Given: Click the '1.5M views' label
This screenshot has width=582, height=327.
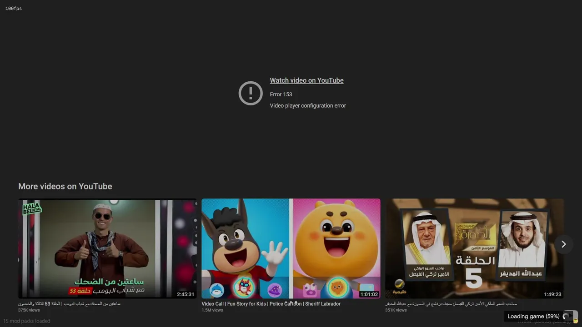Looking at the screenshot, I should pyautogui.click(x=212, y=310).
